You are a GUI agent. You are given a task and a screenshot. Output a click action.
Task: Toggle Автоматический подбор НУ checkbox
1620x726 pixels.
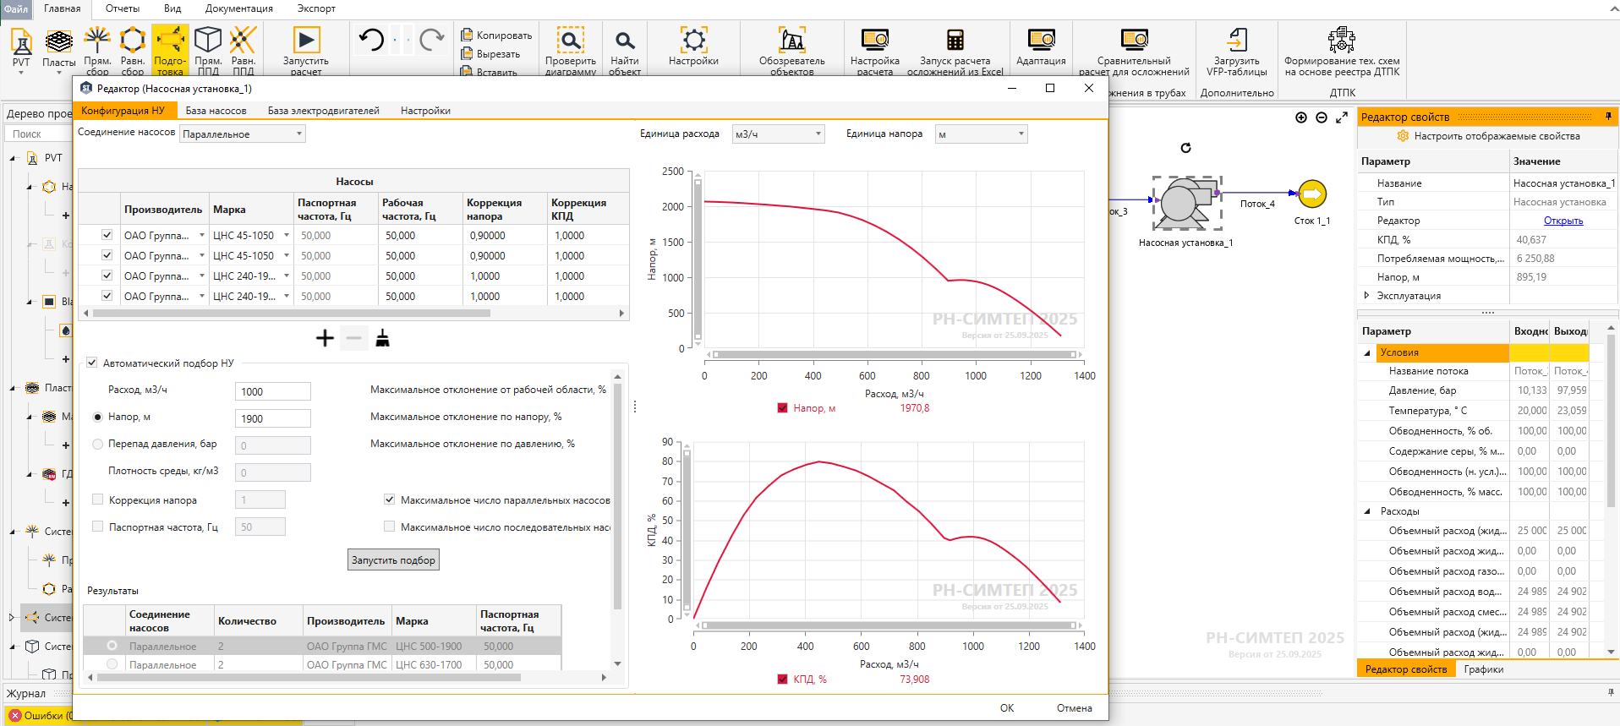(x=92, y=363)
